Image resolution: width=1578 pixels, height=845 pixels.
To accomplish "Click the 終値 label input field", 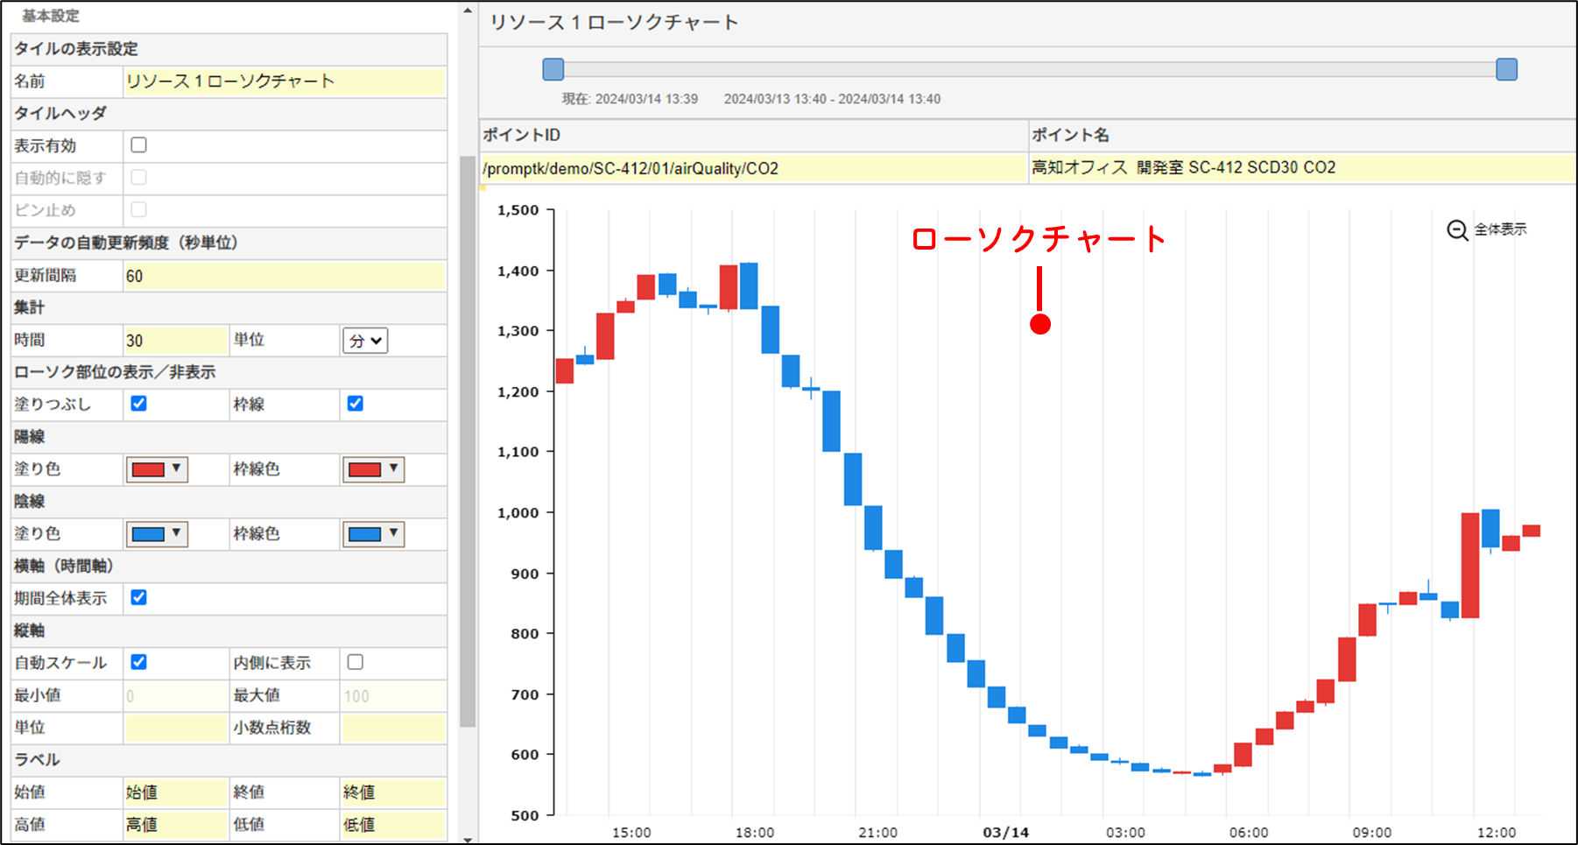I will coord(393,792).
